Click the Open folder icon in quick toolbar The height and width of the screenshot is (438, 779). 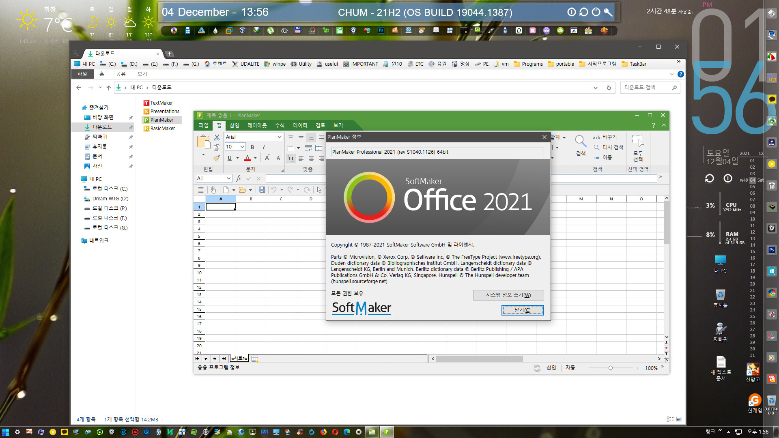point(243,190)
